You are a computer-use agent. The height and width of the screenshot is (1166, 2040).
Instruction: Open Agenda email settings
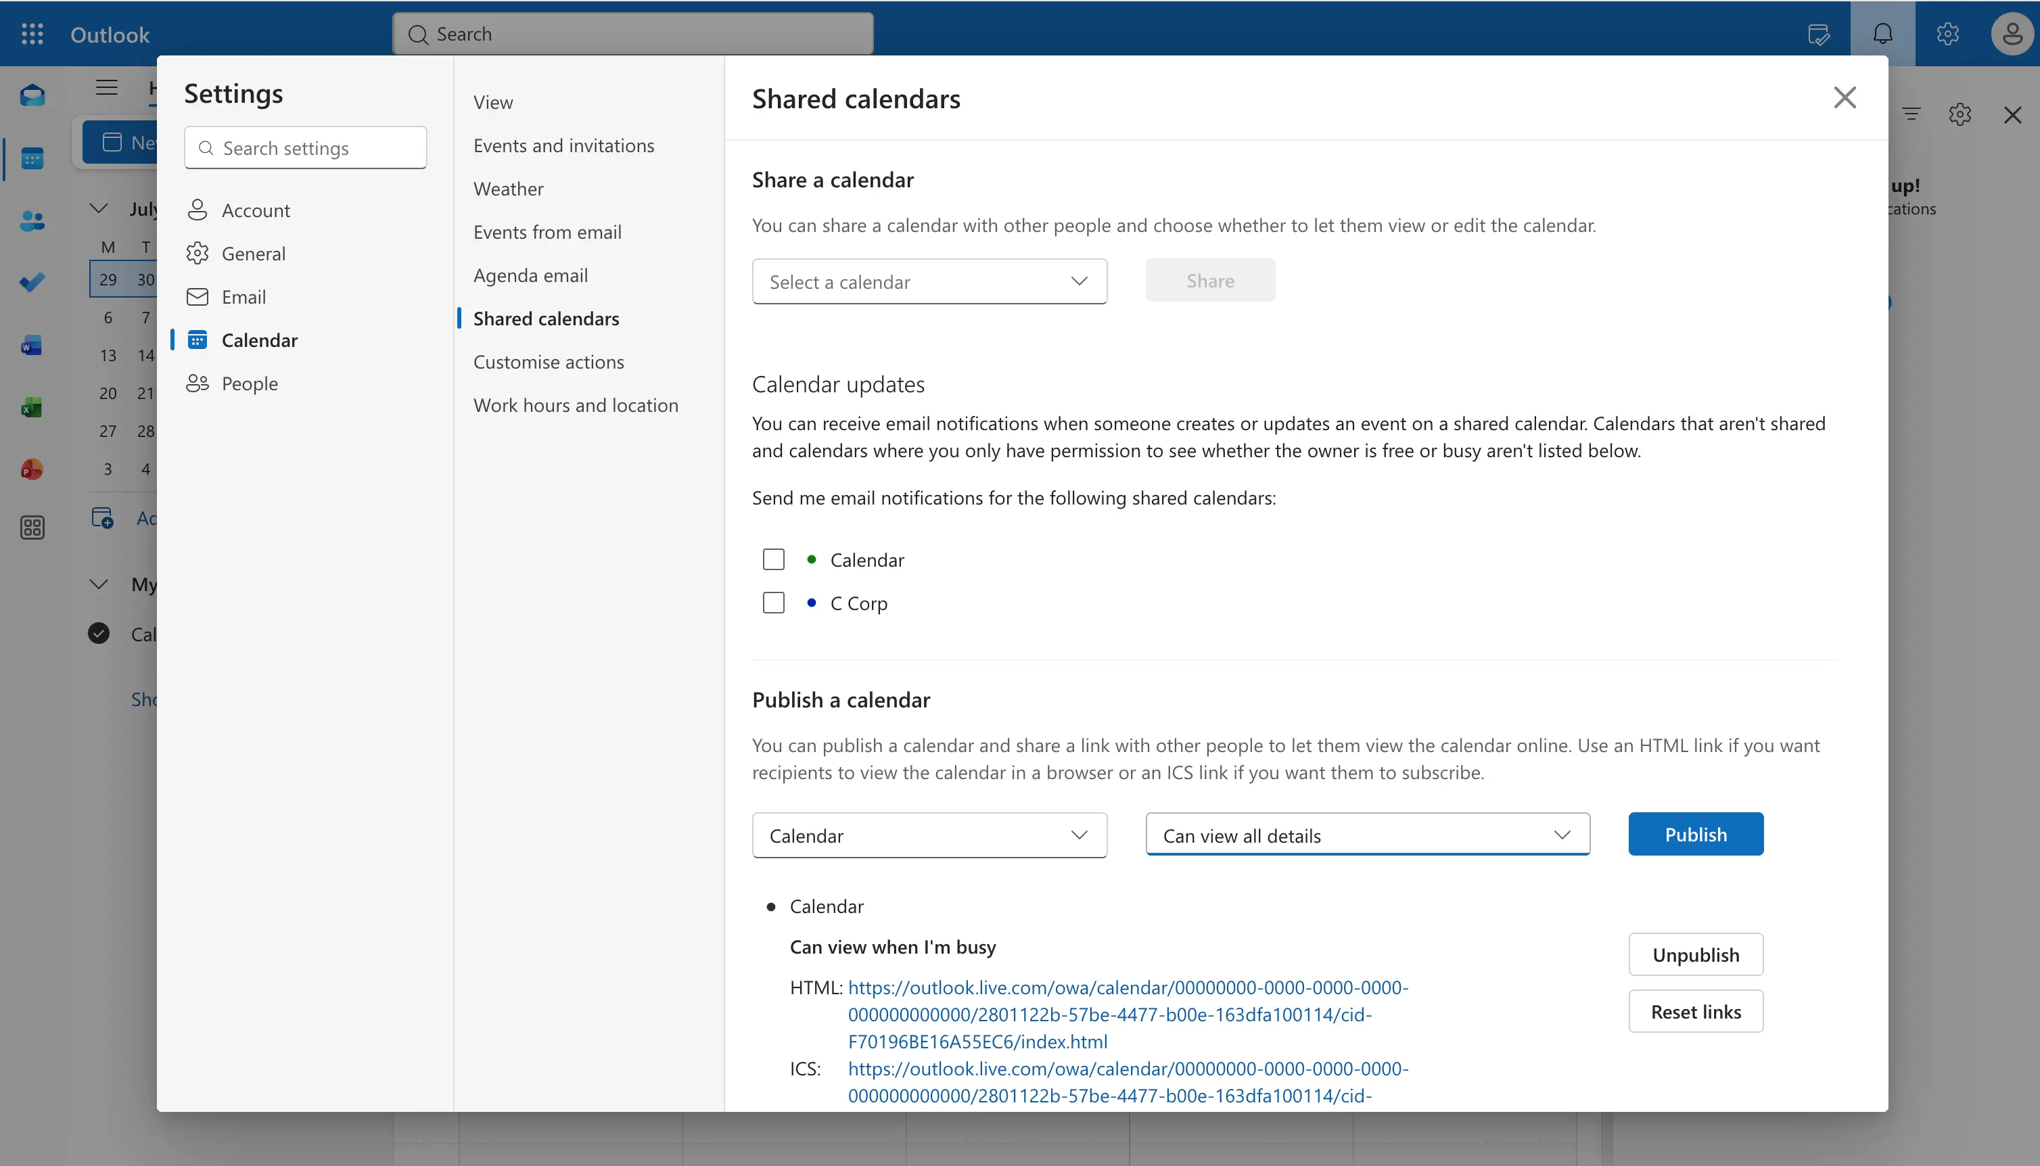click(x=531, y=275)
